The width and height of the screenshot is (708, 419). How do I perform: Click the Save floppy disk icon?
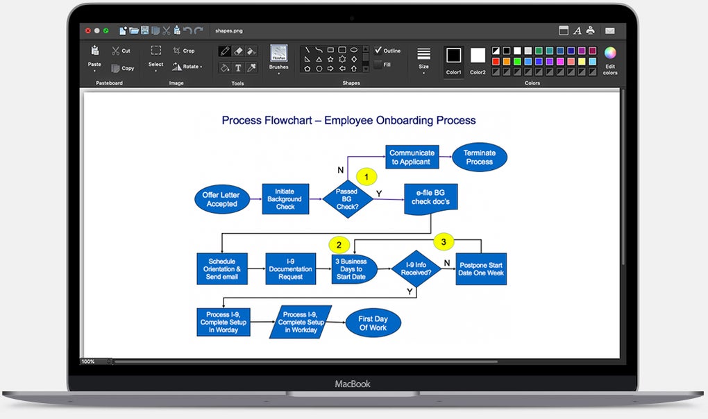tap(144, 31)
